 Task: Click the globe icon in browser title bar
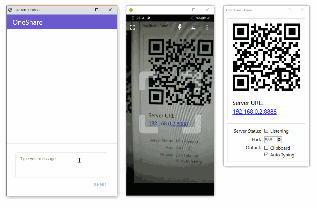coord(10,10)
